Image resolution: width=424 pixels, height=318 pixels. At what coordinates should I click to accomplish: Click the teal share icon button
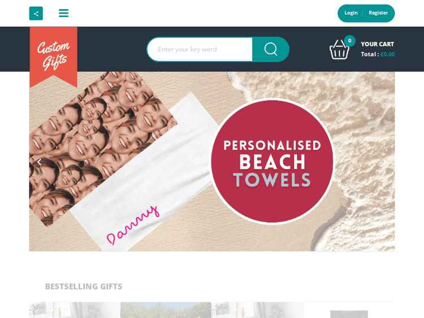[36, 14]
